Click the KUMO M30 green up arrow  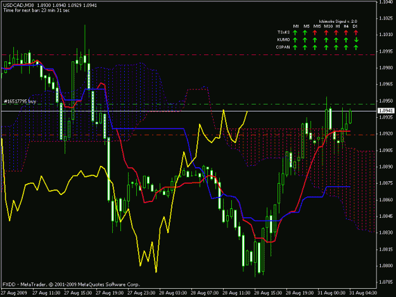click(326, 40)
